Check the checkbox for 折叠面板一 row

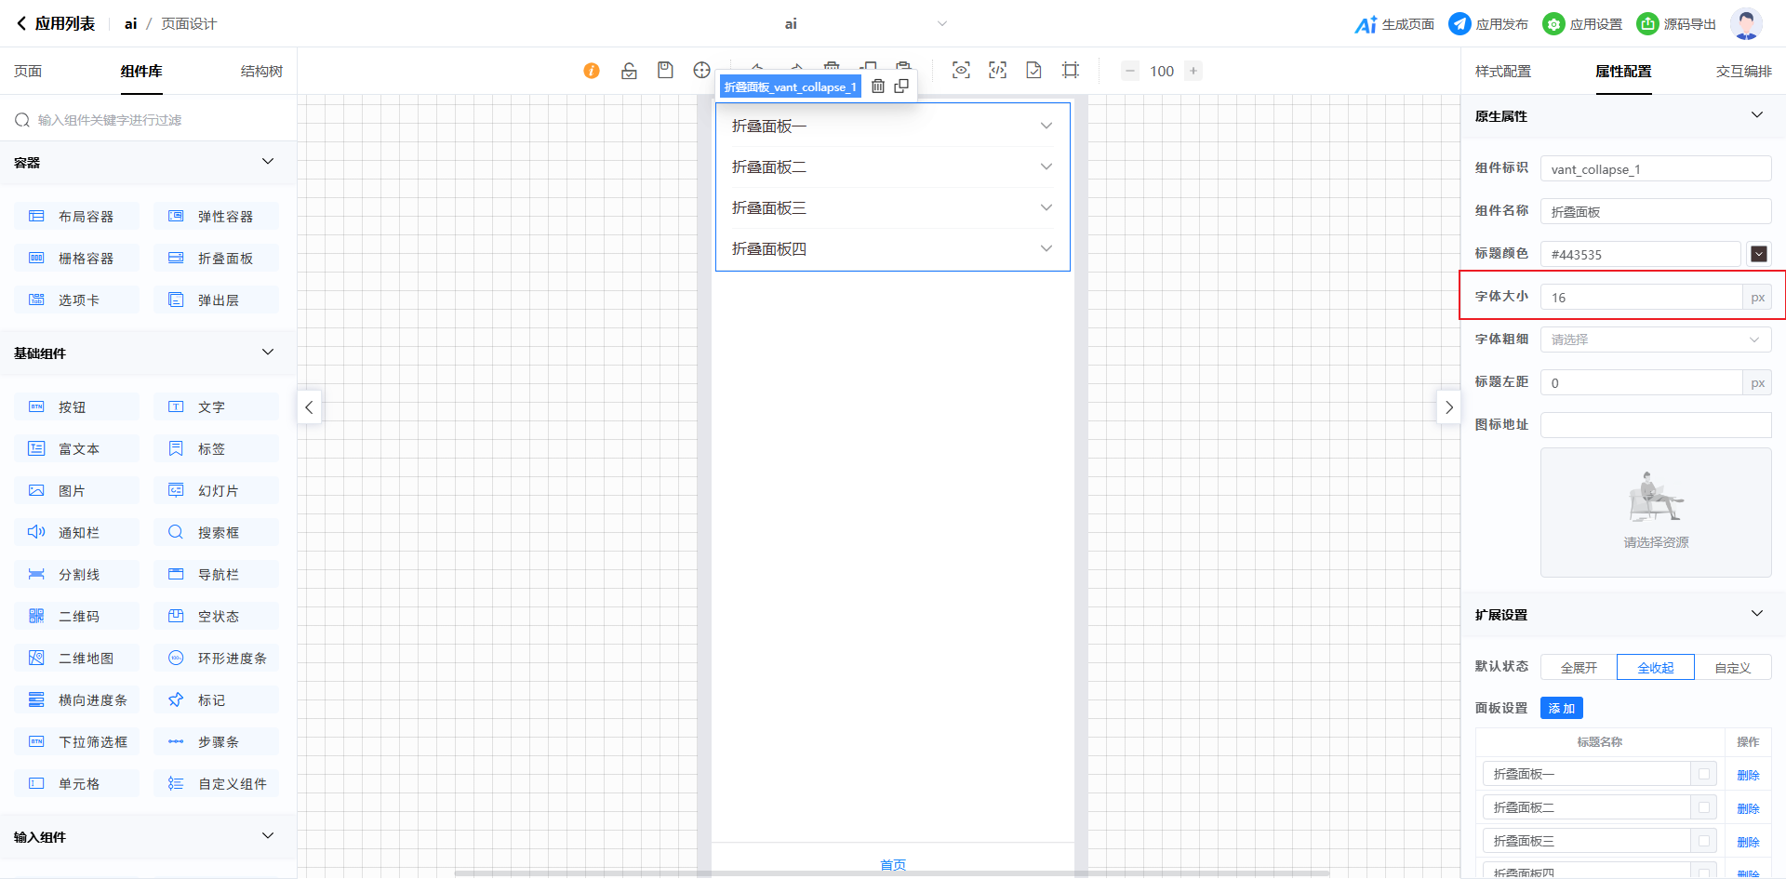pyautogui.click(x=1704, y=774)
